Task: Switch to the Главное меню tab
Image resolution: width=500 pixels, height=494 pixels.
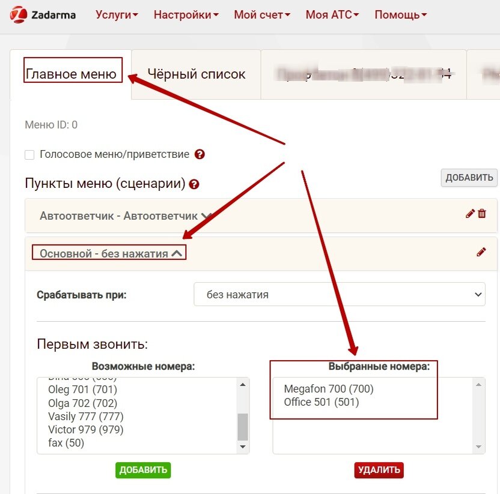Action: tap(71, 74)
